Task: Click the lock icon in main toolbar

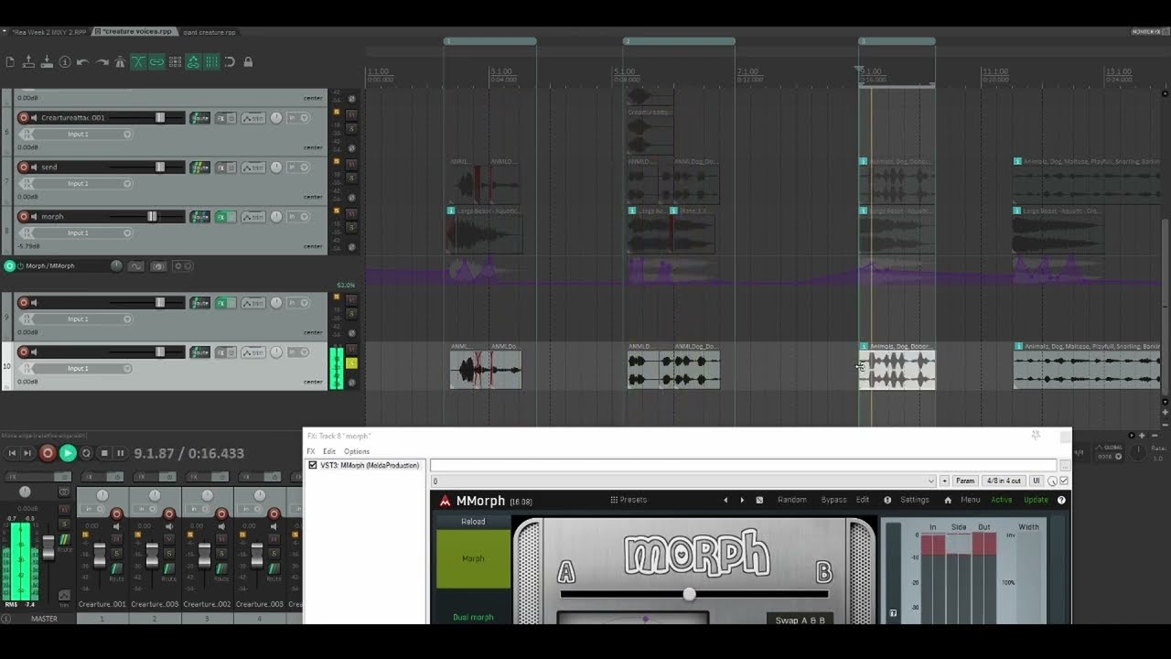Action: click(248, 62)
